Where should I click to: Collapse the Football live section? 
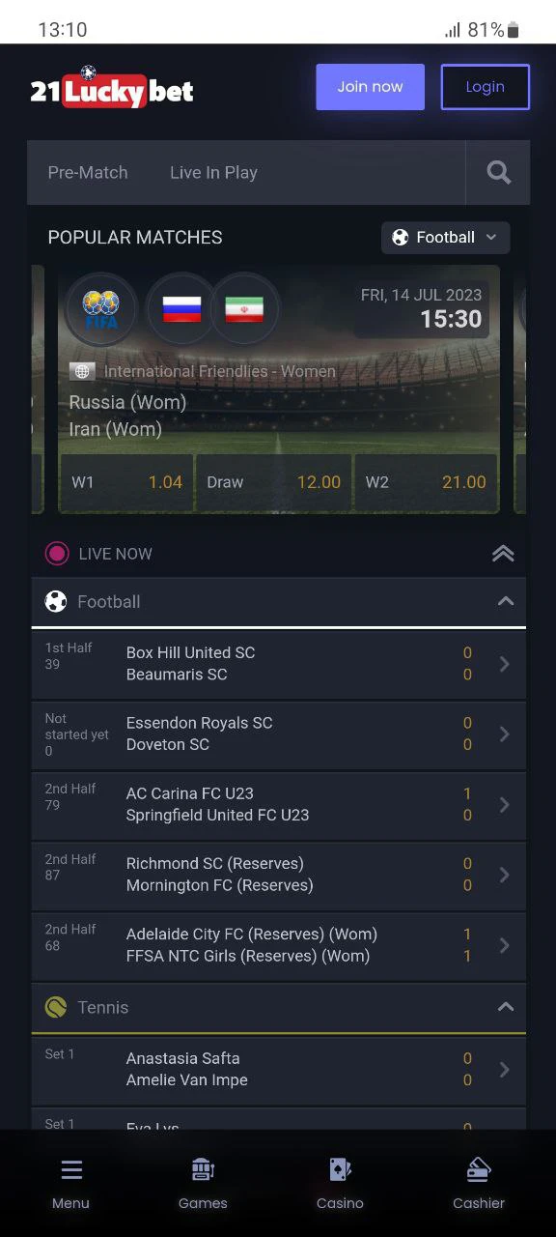[506, 601]
